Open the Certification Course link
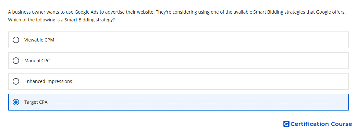 pos(318,124)
